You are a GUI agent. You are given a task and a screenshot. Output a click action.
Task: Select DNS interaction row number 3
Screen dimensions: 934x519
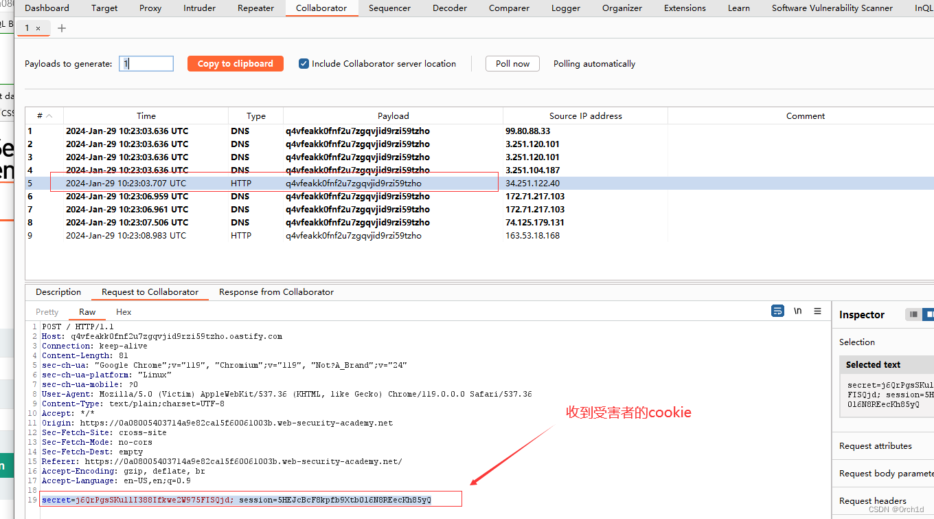click(479, 157)
